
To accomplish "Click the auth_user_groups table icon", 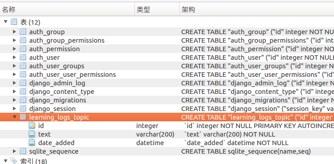I will tap(23, 66).
